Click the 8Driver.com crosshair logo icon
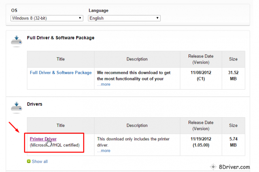Screen dimensions: 259x172 (214, 166)
